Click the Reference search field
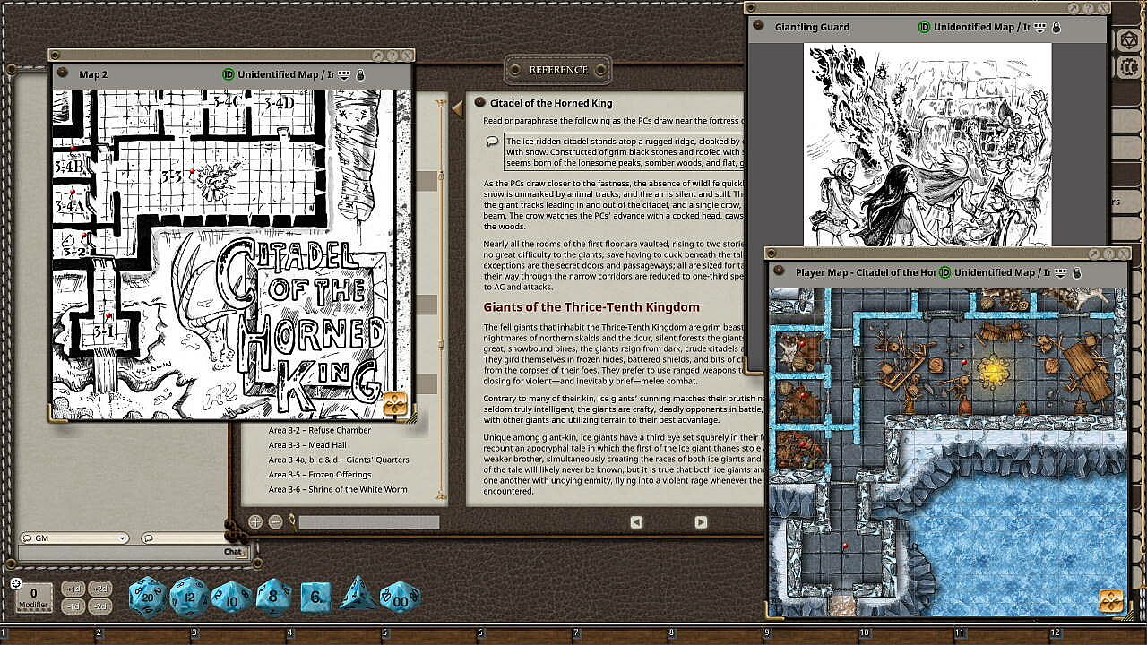 (x=369, y=522)
